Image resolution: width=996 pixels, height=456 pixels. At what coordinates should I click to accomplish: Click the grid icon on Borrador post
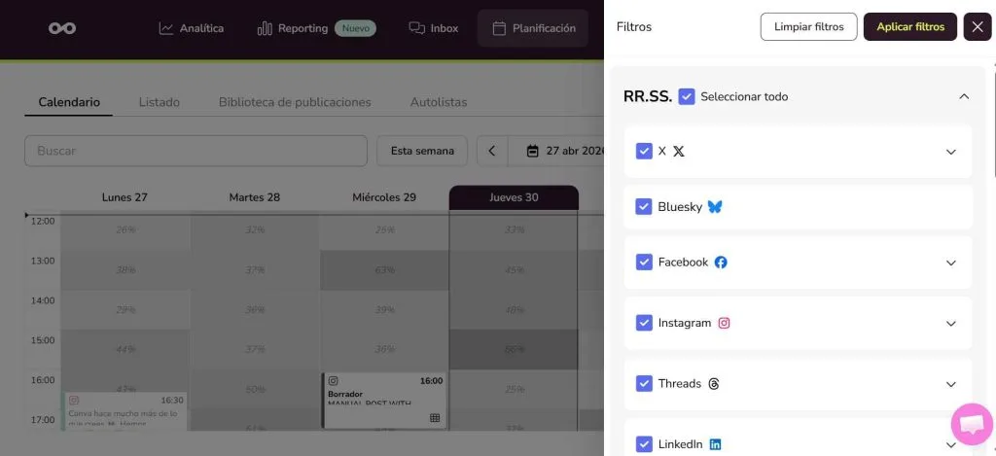[435, 418]
